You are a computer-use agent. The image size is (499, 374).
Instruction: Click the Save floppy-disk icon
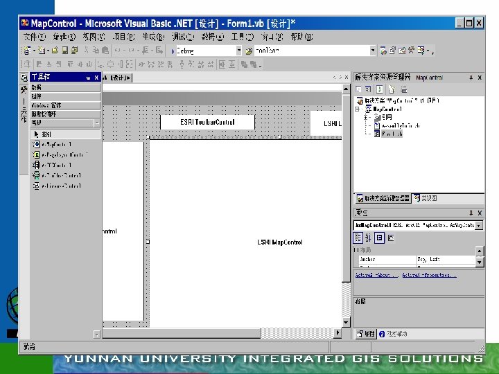[65, 51]
